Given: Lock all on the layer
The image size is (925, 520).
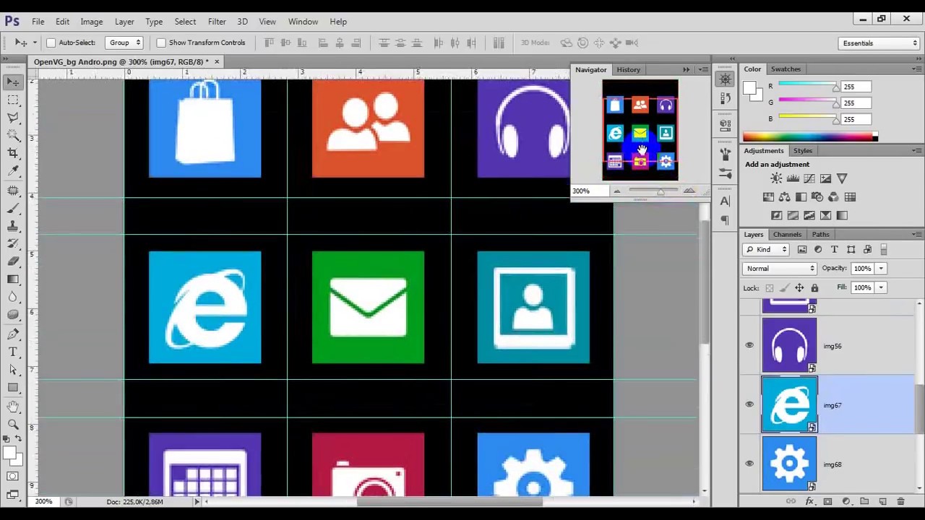Looking at the screenshot, I should tap(814, 288).
